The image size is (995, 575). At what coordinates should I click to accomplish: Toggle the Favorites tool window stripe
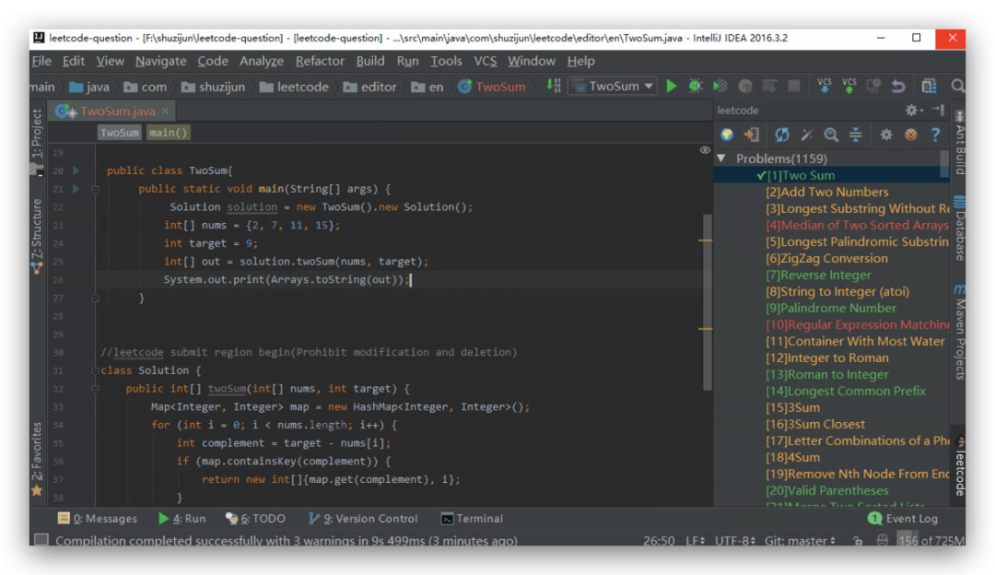tap(37, 460)
